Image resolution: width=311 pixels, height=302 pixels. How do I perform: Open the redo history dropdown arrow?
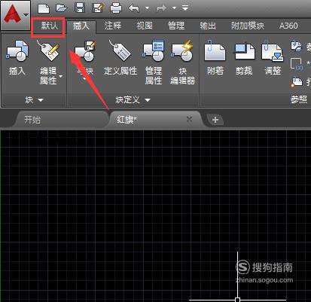(175, 8)
